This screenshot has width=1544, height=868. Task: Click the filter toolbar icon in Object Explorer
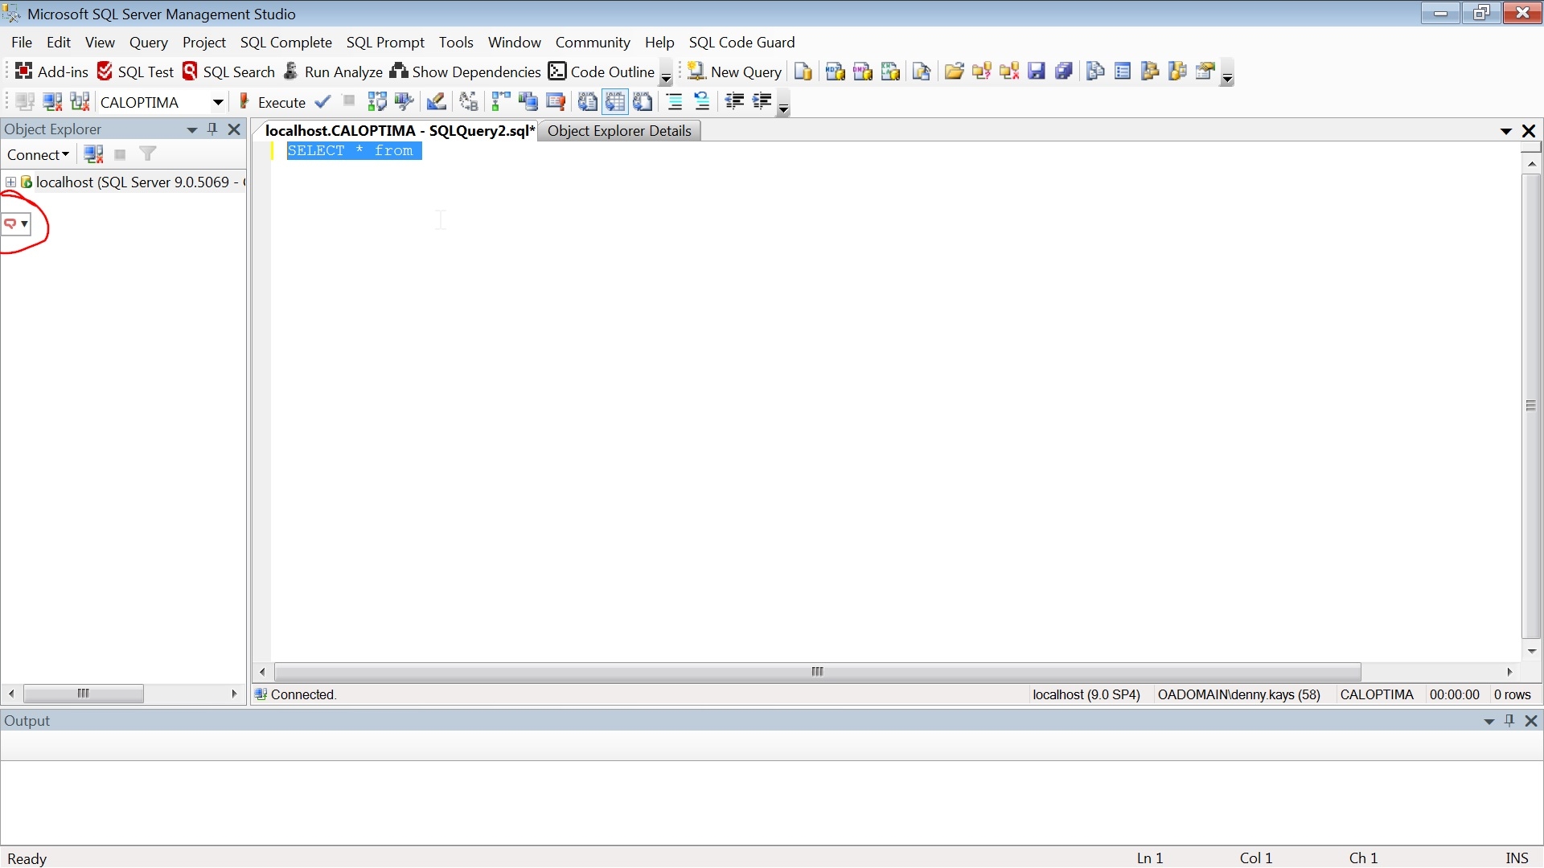pyautogui.click(x=149, y=154)
